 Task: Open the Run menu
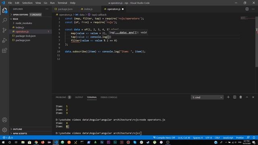pos(52,3)
